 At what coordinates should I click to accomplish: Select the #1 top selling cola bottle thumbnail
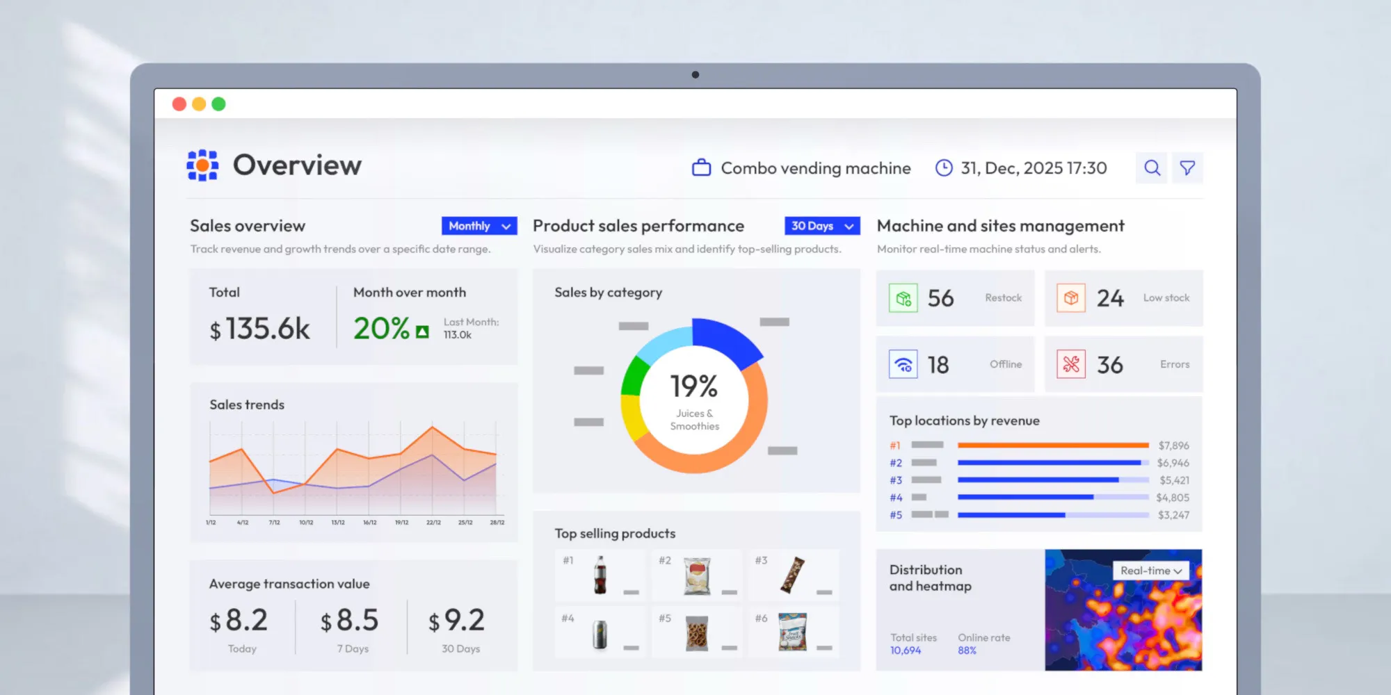(x=600, y=575)
